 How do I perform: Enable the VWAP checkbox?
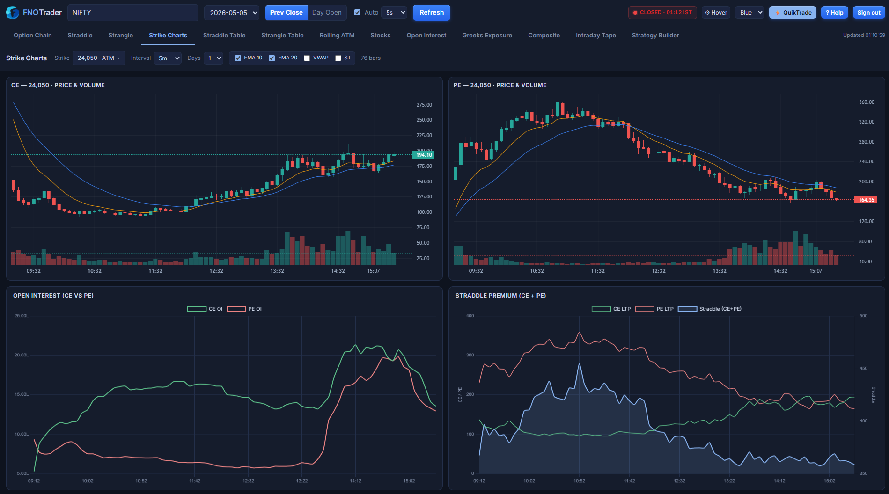[x=307, y=58]
